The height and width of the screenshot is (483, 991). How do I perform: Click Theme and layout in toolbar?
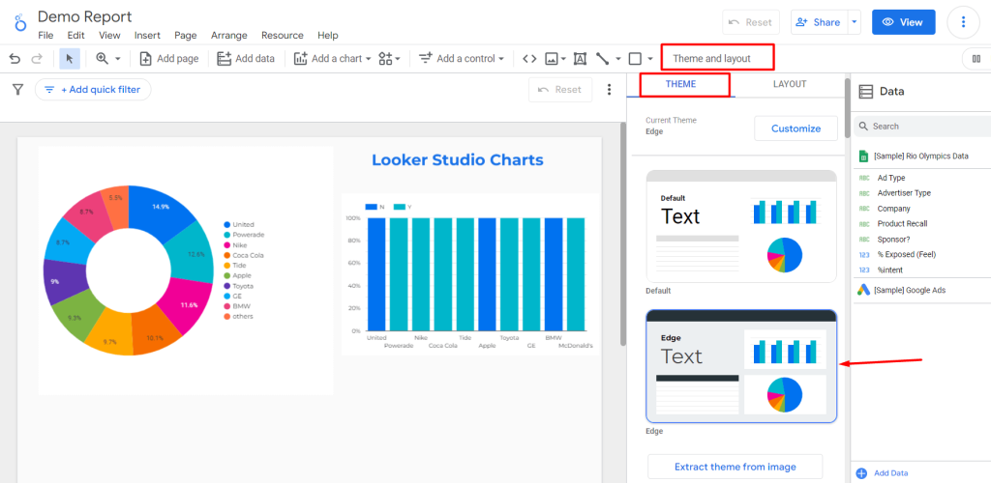click(x=711, y=59)
